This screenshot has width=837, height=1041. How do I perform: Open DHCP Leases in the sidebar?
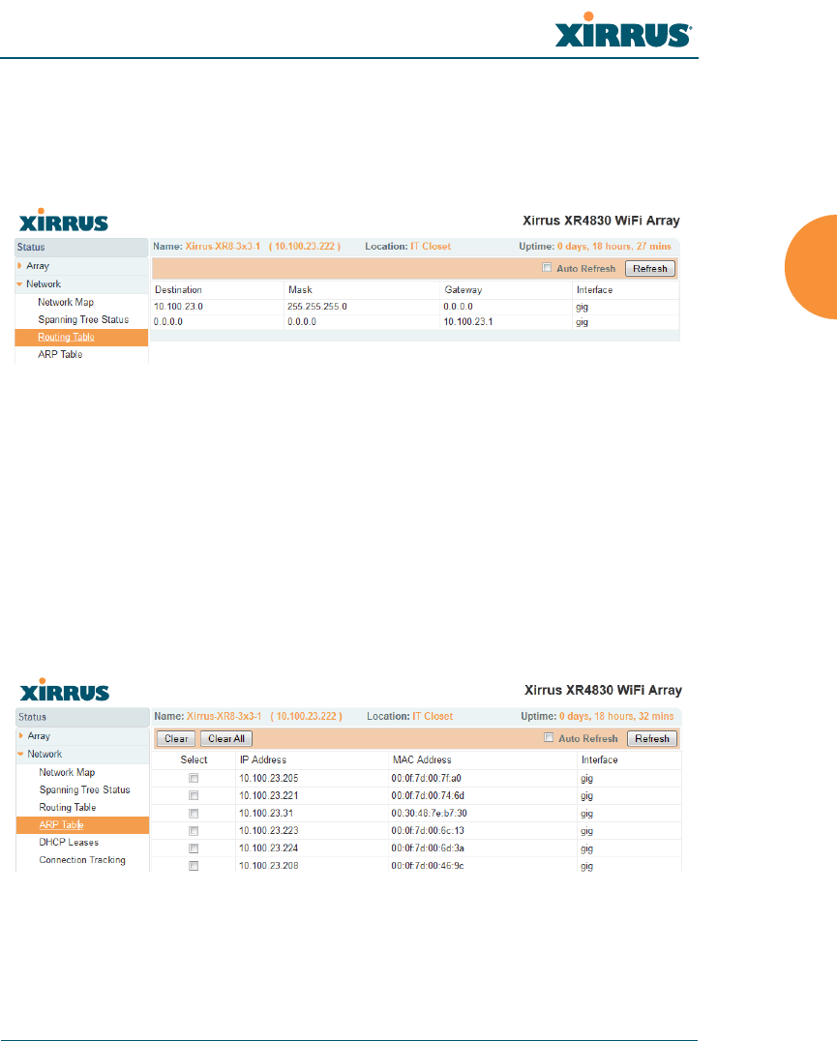pyautogui.click(x=69, y=842)
